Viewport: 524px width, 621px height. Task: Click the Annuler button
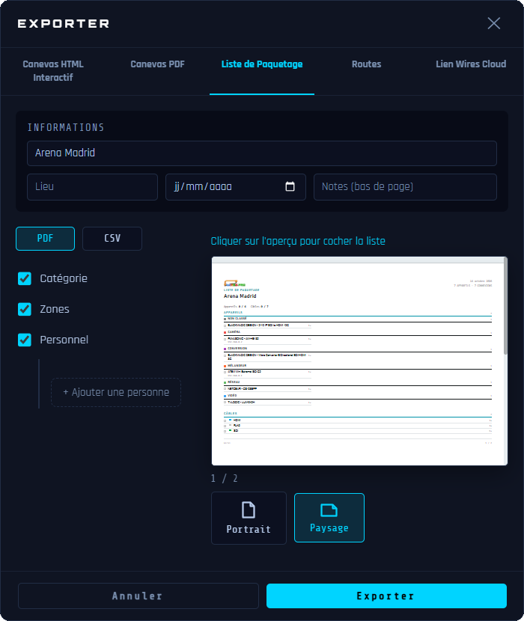click(138, 596)
